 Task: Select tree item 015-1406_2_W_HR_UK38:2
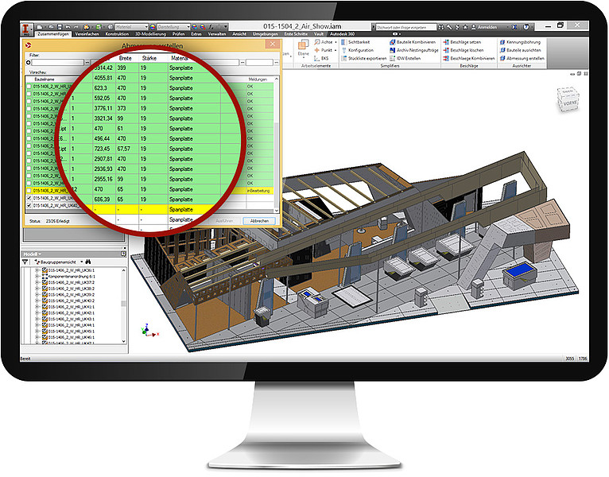pos(71,289)
